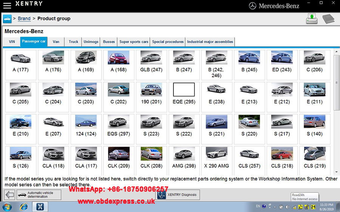340x212 pixels.
Task: Click the blue car home icon
Action: click(x=7, y=19)
